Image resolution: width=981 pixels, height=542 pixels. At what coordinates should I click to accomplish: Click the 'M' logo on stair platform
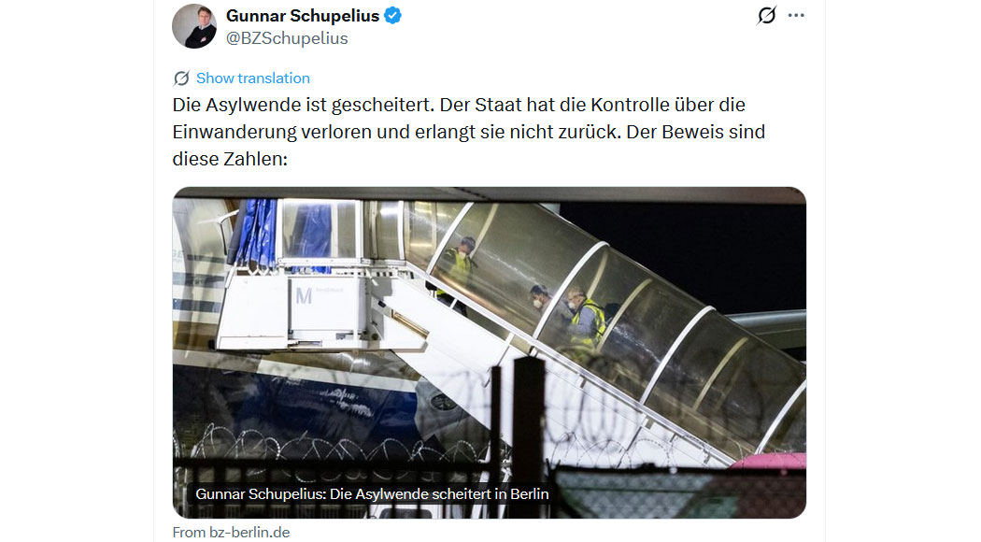[x=304, y=295]
